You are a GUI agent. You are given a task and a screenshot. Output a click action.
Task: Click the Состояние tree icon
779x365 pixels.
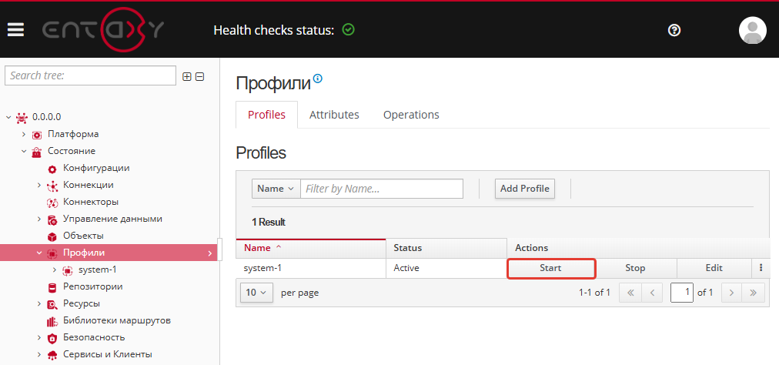coord(37,152)
